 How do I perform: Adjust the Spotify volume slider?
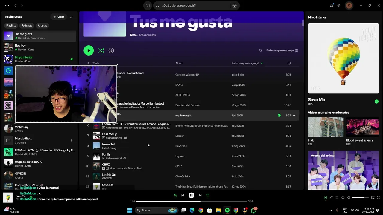click(360, 198)
